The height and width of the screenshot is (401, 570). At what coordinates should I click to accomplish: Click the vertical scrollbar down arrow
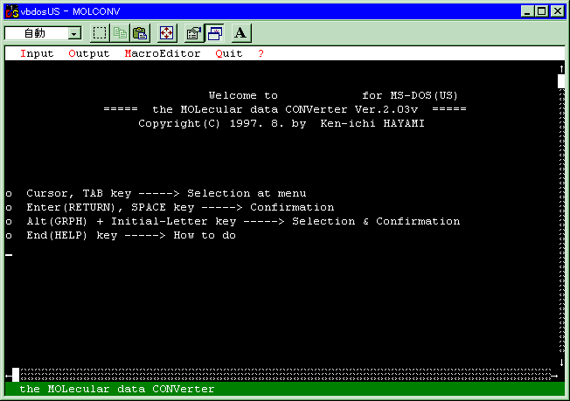561,362
